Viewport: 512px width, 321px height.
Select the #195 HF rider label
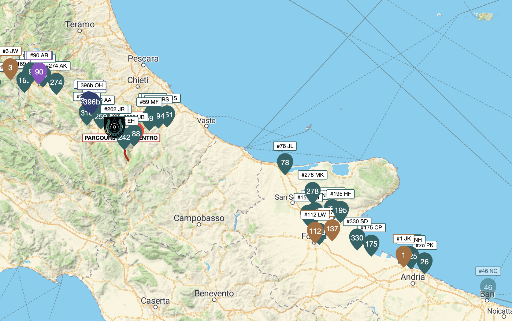pyautogui.click(x=340, y=194)
